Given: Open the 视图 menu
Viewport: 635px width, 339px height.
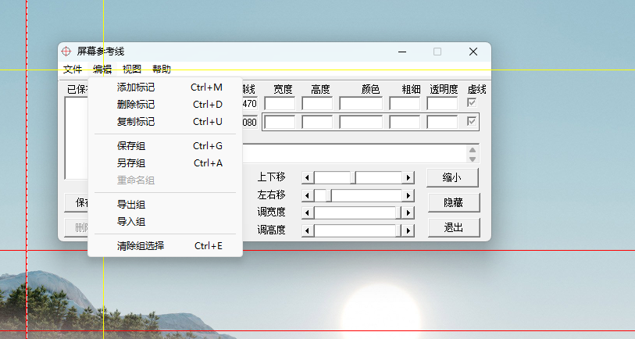Looking at the screenshot, I should (x=132, y=70).
